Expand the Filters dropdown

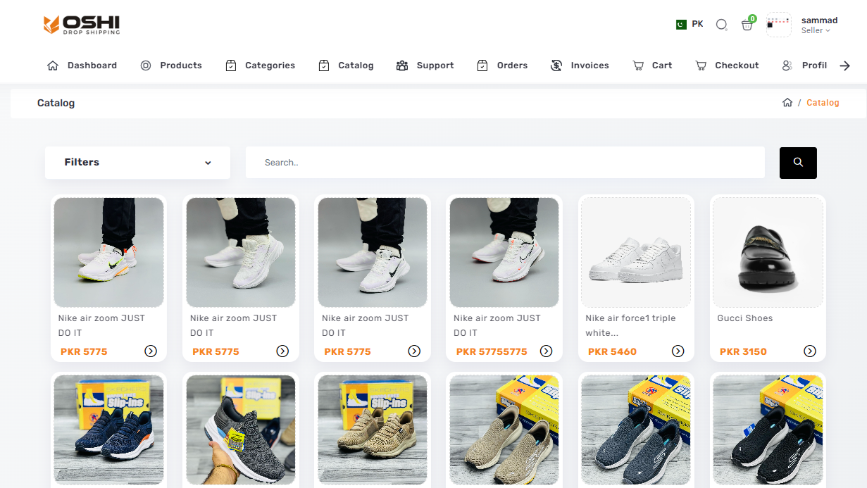137,163
